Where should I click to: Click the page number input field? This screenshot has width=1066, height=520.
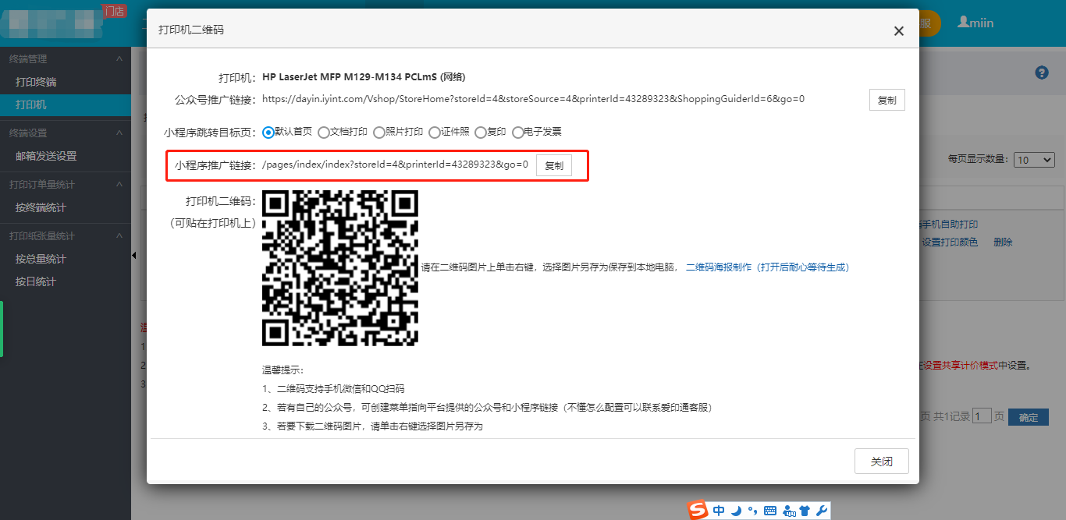point(982,416)
